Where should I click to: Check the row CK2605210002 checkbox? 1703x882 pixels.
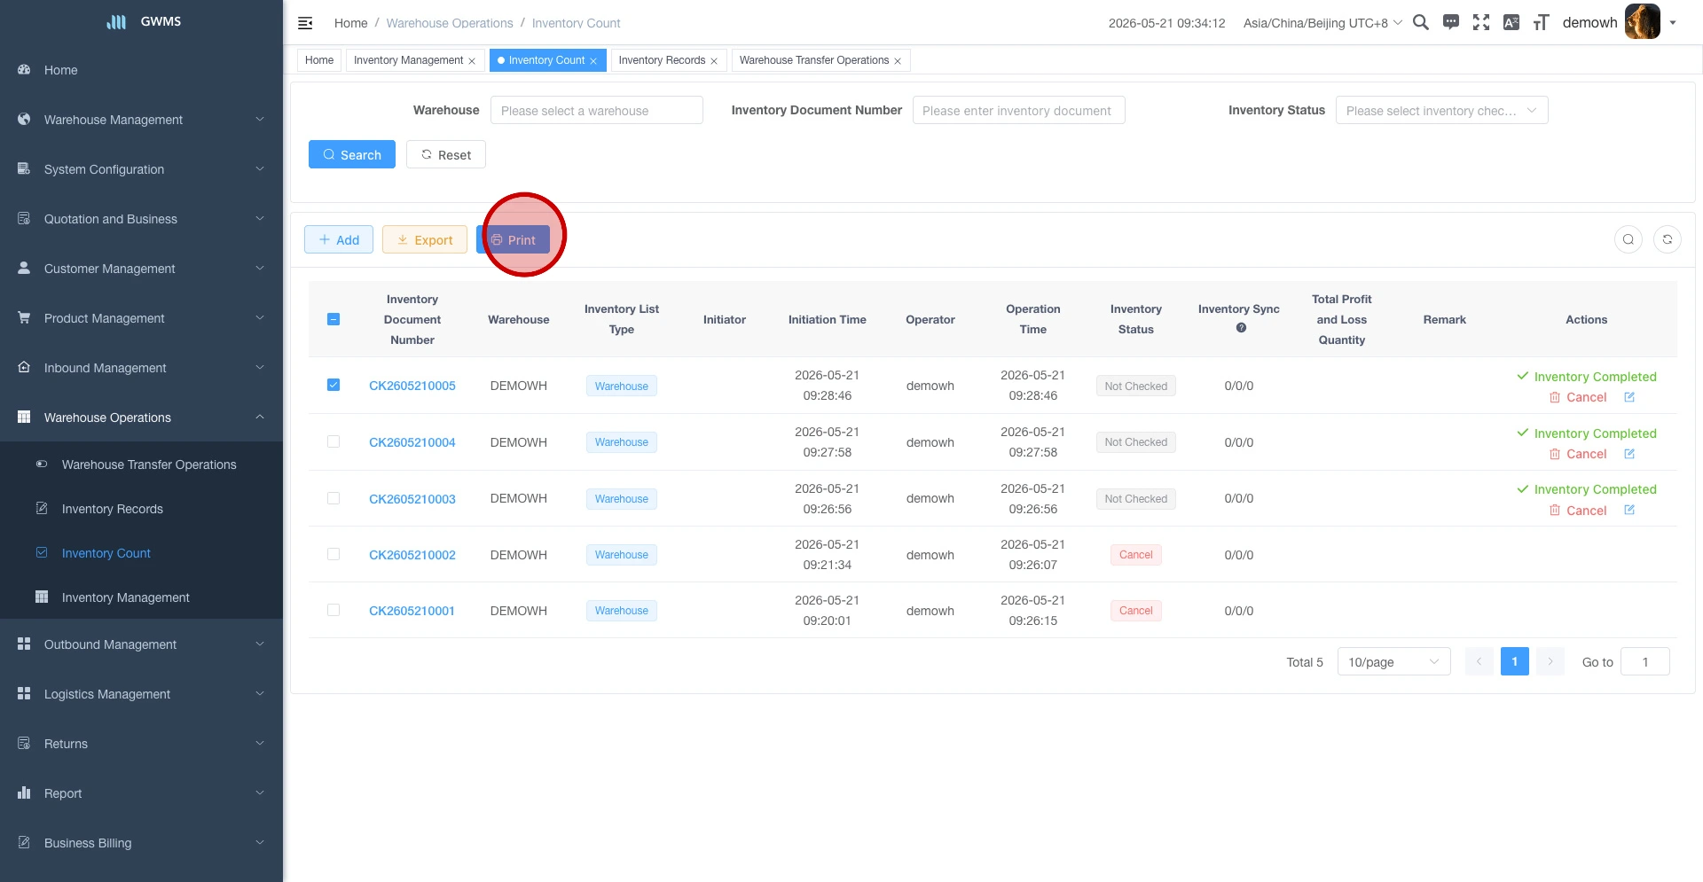click(334, 554)
